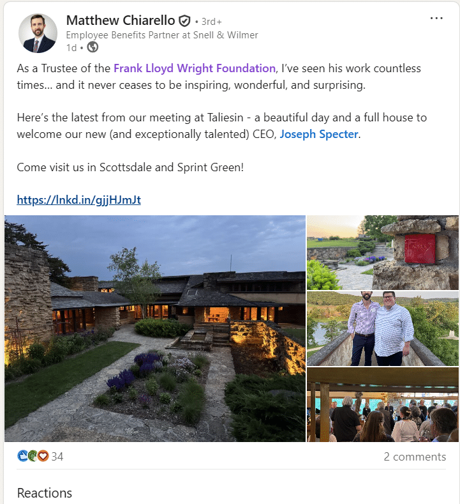Click the verified badge next to the name
Screen dimensions: 460x504
[184, 20]
